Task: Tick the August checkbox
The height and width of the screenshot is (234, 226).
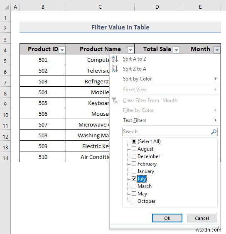Action: pos(134,149)
